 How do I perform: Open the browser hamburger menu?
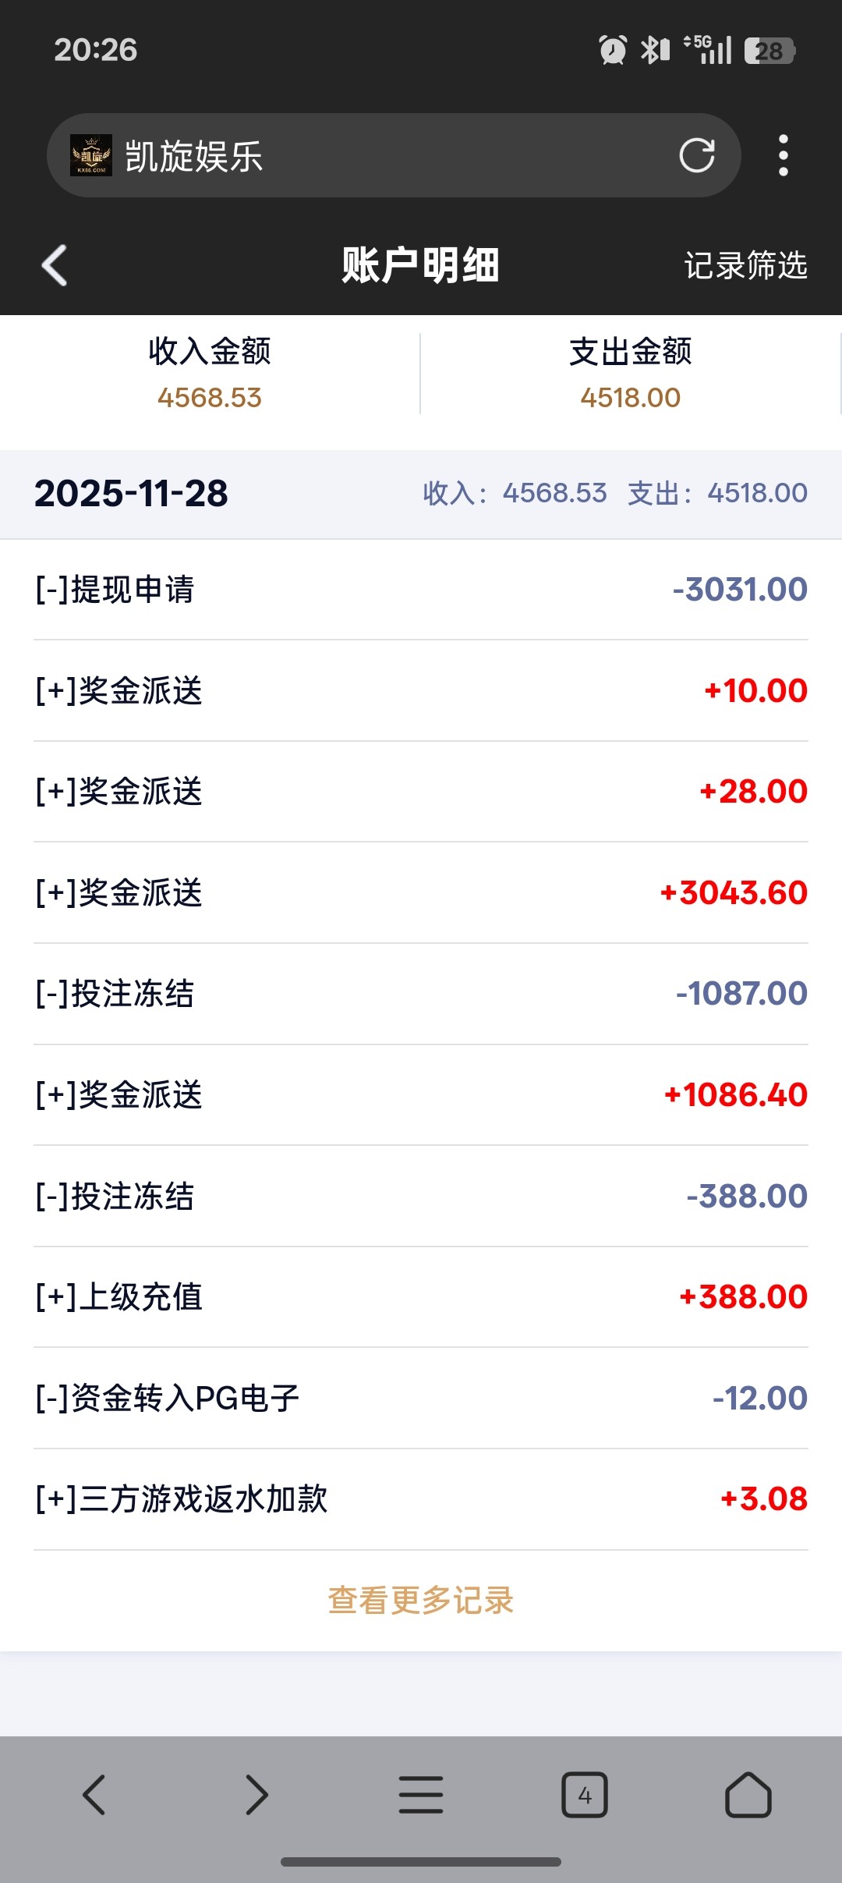[421, 1795]
